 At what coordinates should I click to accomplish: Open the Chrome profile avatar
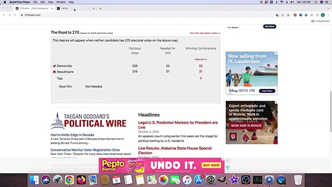click(x=323, y=15)
